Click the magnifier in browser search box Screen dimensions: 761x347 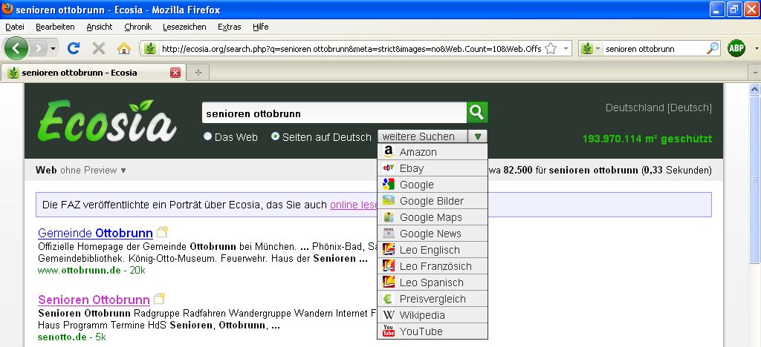[713, 48]
